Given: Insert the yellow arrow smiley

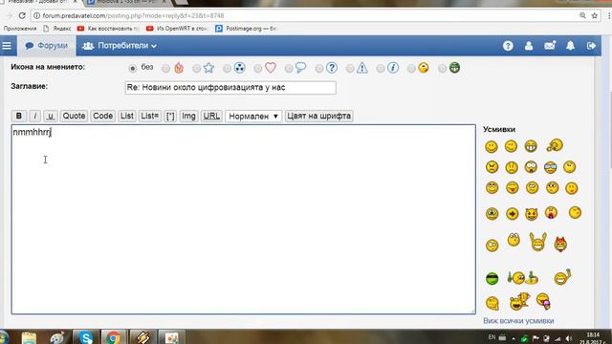Looking at the screenshot, I should click(513, 214).
